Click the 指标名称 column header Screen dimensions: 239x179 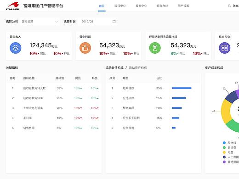29,78
